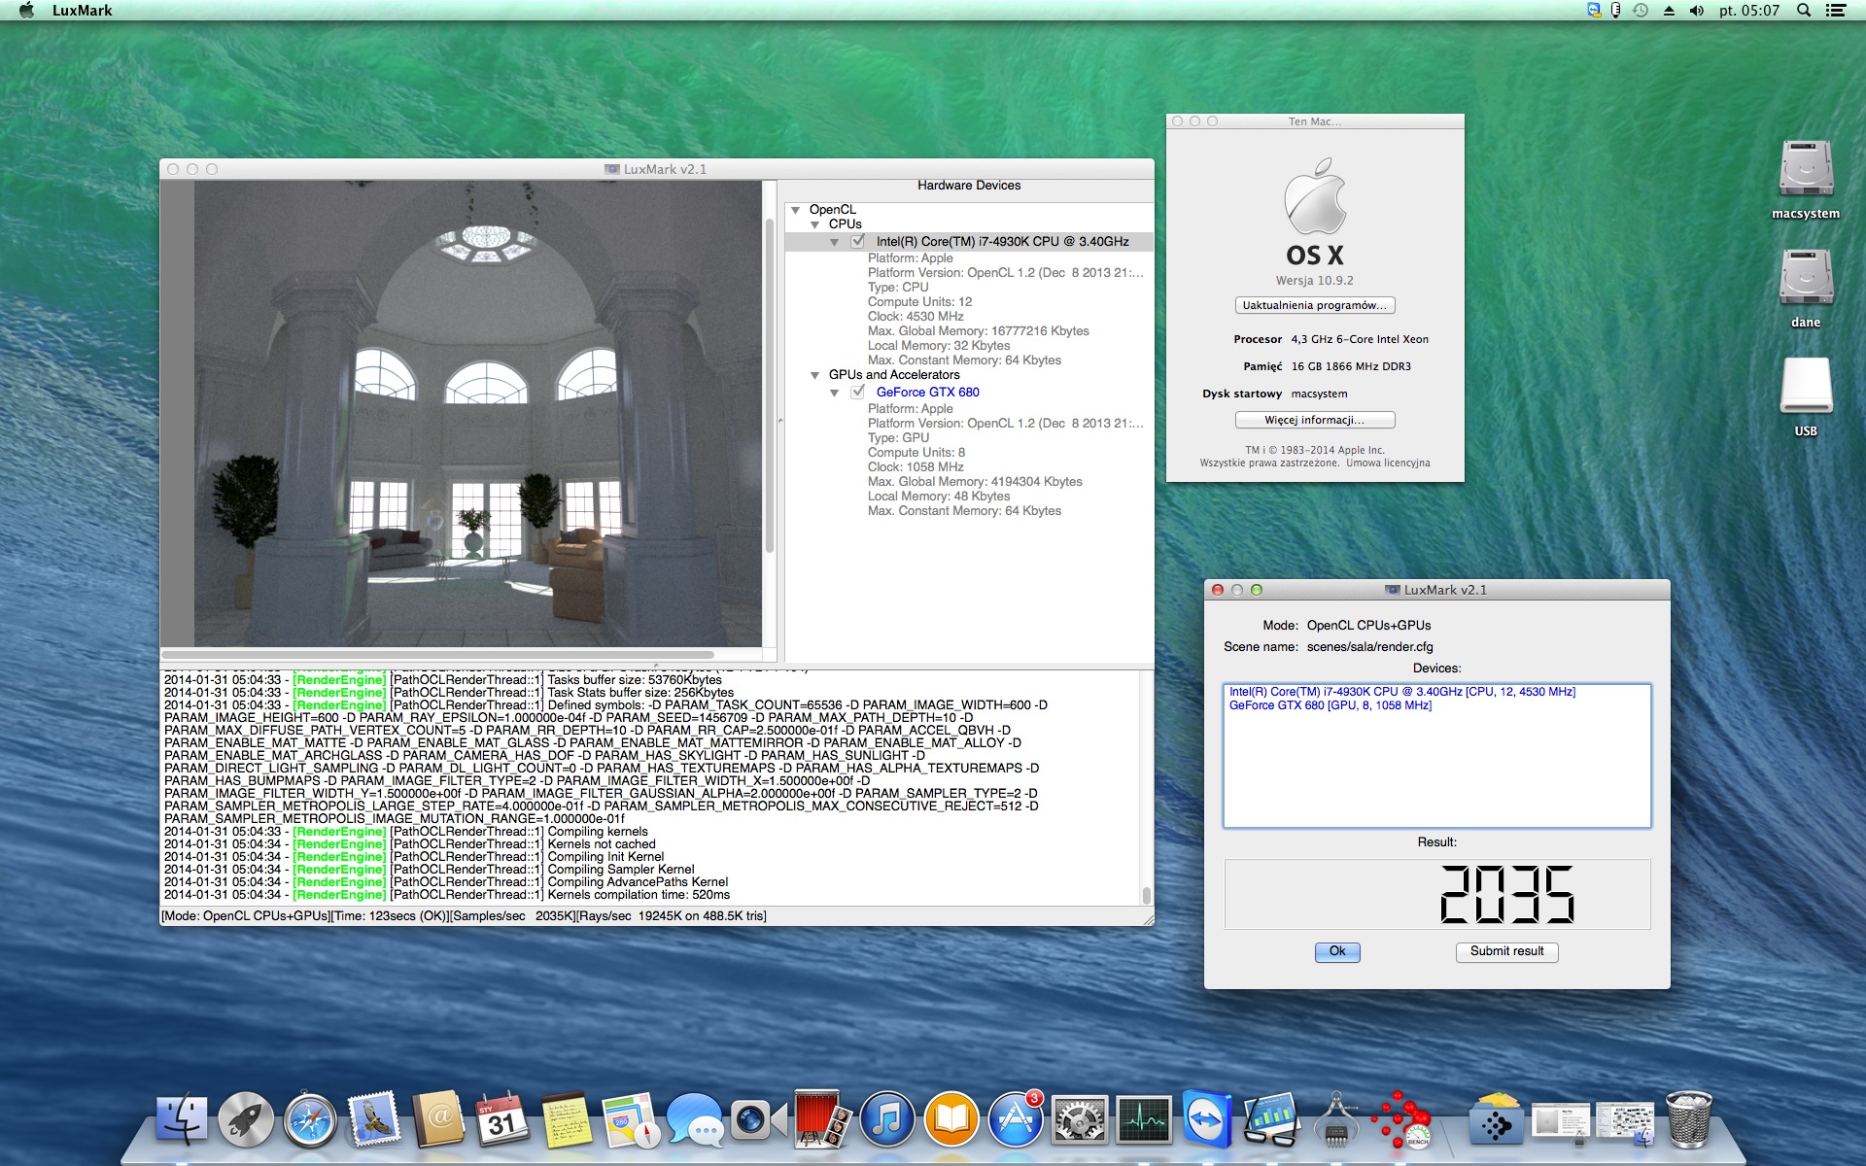Launch Maps from the dock
1866x1166 pixels.
point(631,1120)
